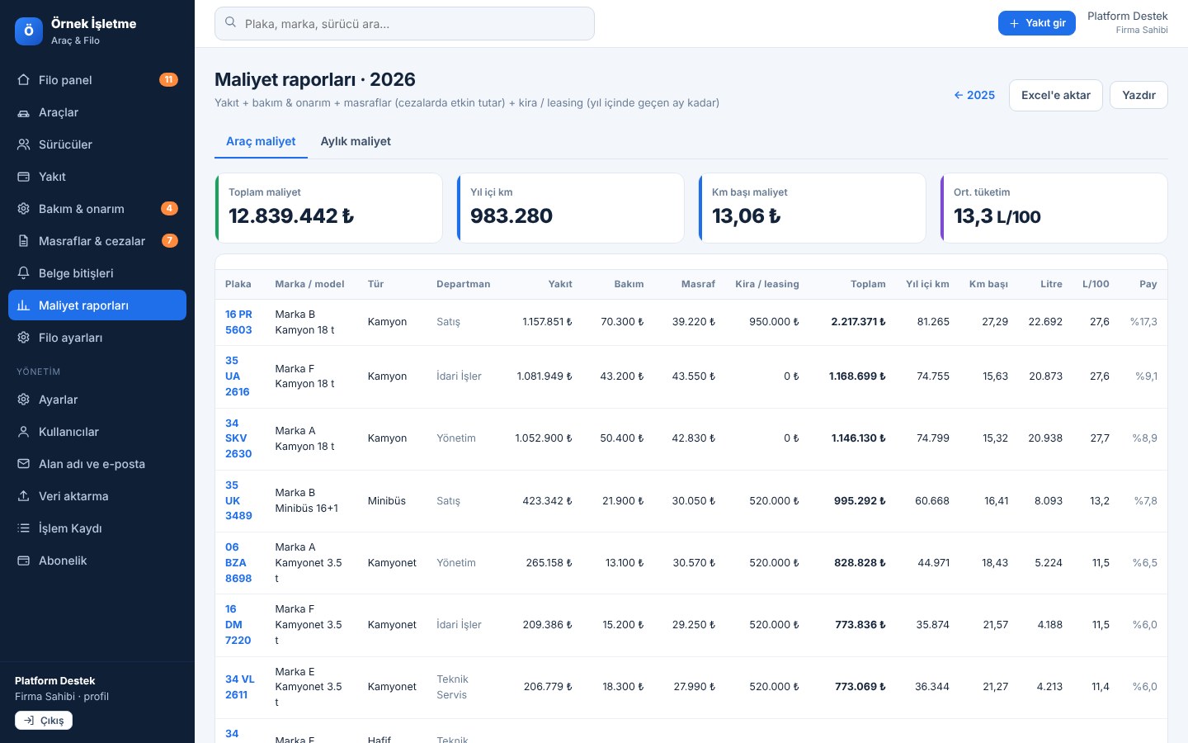Click the Yazdır button
Image resolution: width=1188 pixels, height=743 pixels.
(x=1138, y=95)
